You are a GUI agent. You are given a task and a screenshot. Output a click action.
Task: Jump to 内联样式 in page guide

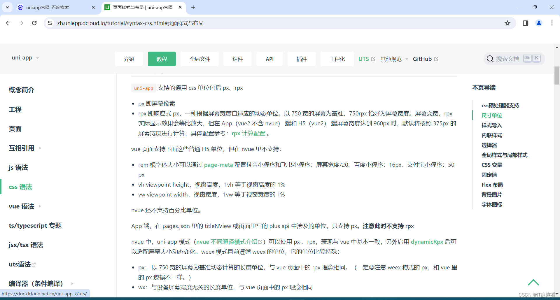tap(492, 135)
